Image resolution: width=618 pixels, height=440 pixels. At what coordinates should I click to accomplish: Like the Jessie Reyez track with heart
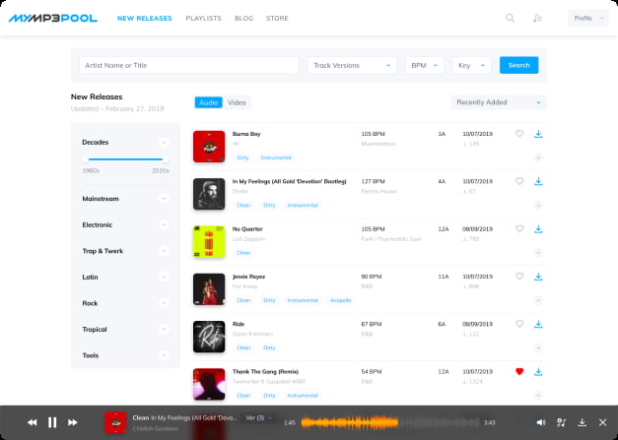click(x=519, y=277)
